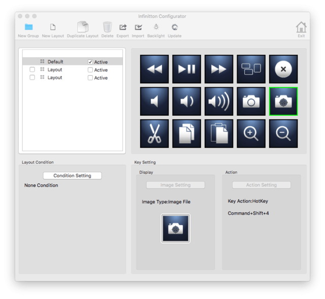
Task: Click the None Condition text
Action: pyautogui.click(x=41, y=185)
